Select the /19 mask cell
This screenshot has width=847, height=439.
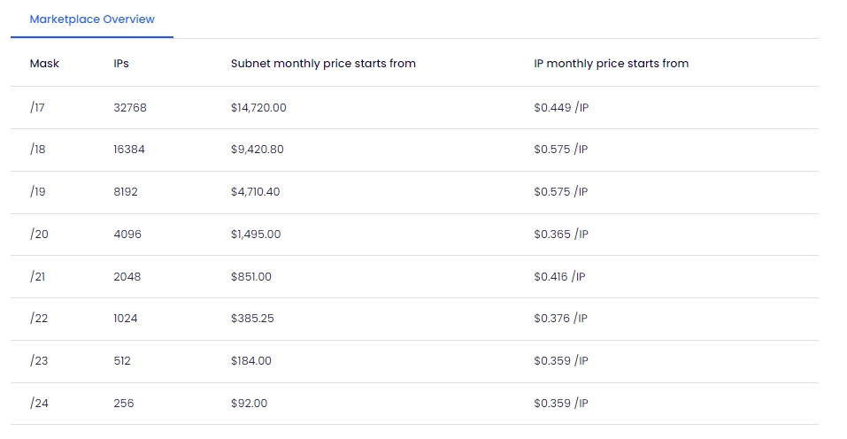pos(37,192)
